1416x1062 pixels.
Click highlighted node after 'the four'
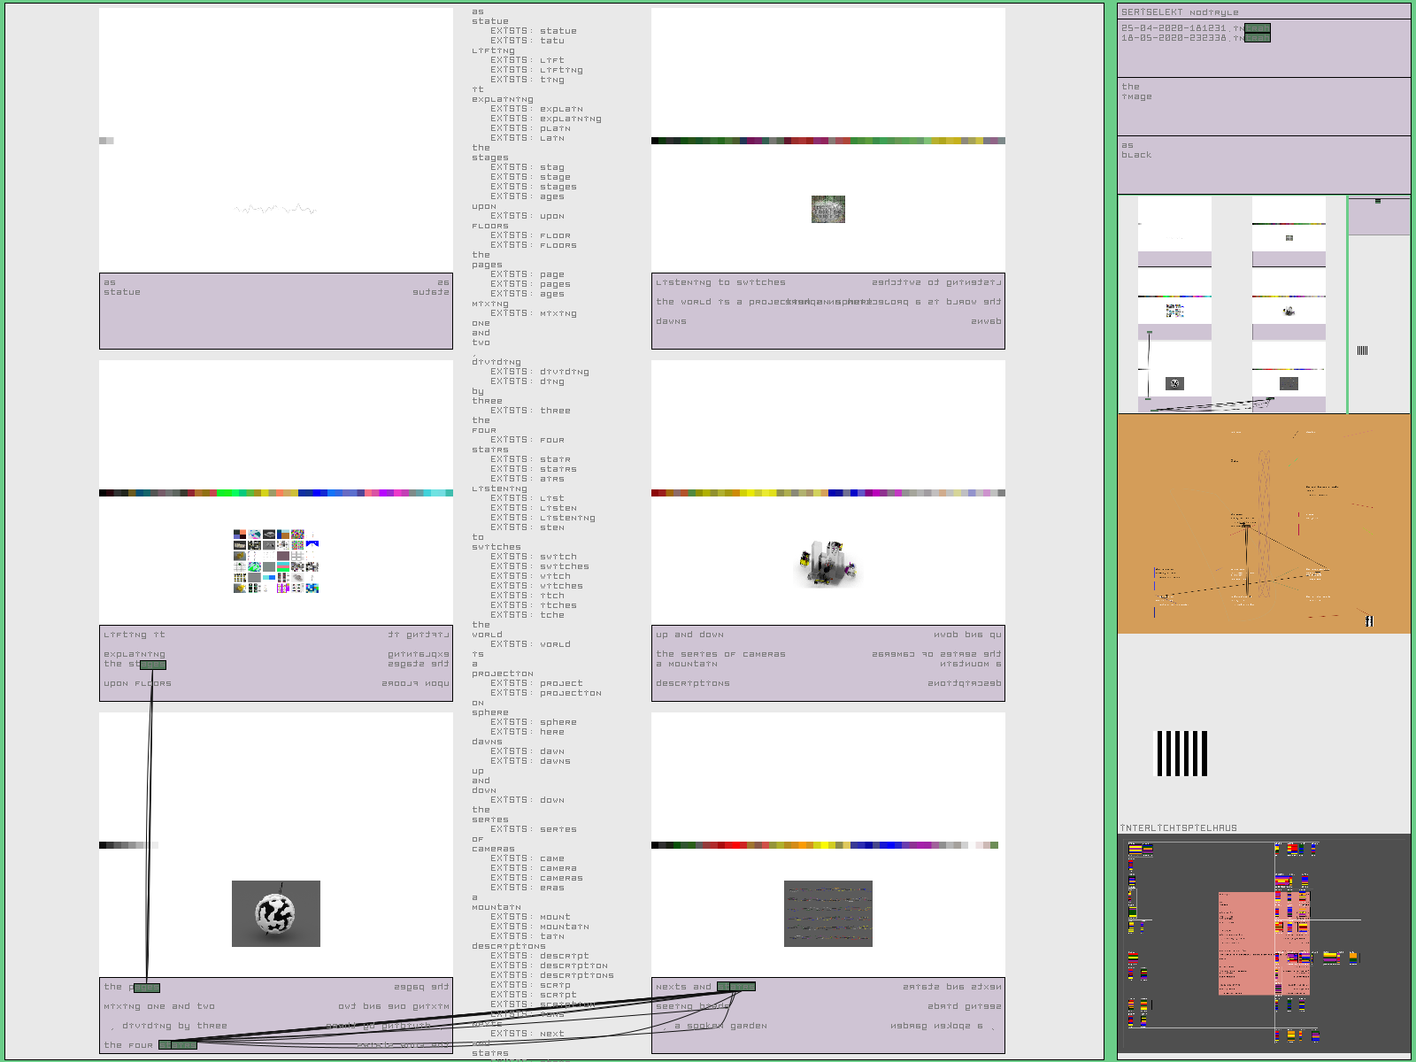[x=178, y=1045]
